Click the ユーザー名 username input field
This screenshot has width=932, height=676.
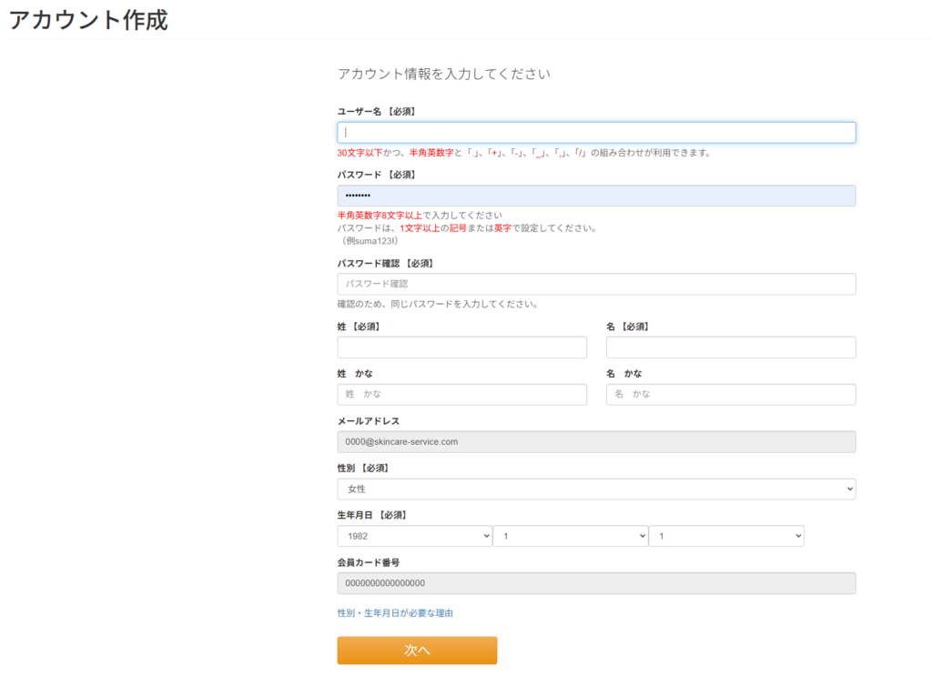(596, 133)
